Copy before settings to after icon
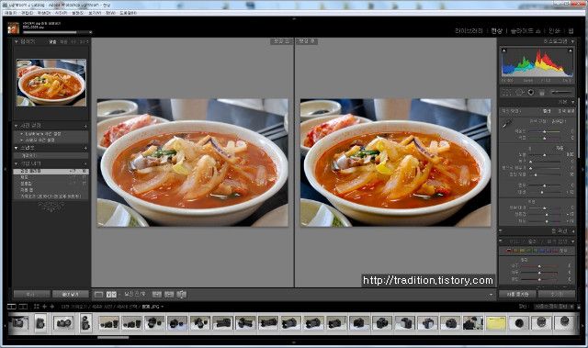This screenshot has width=588, height=348. click(x=157, y=295)
